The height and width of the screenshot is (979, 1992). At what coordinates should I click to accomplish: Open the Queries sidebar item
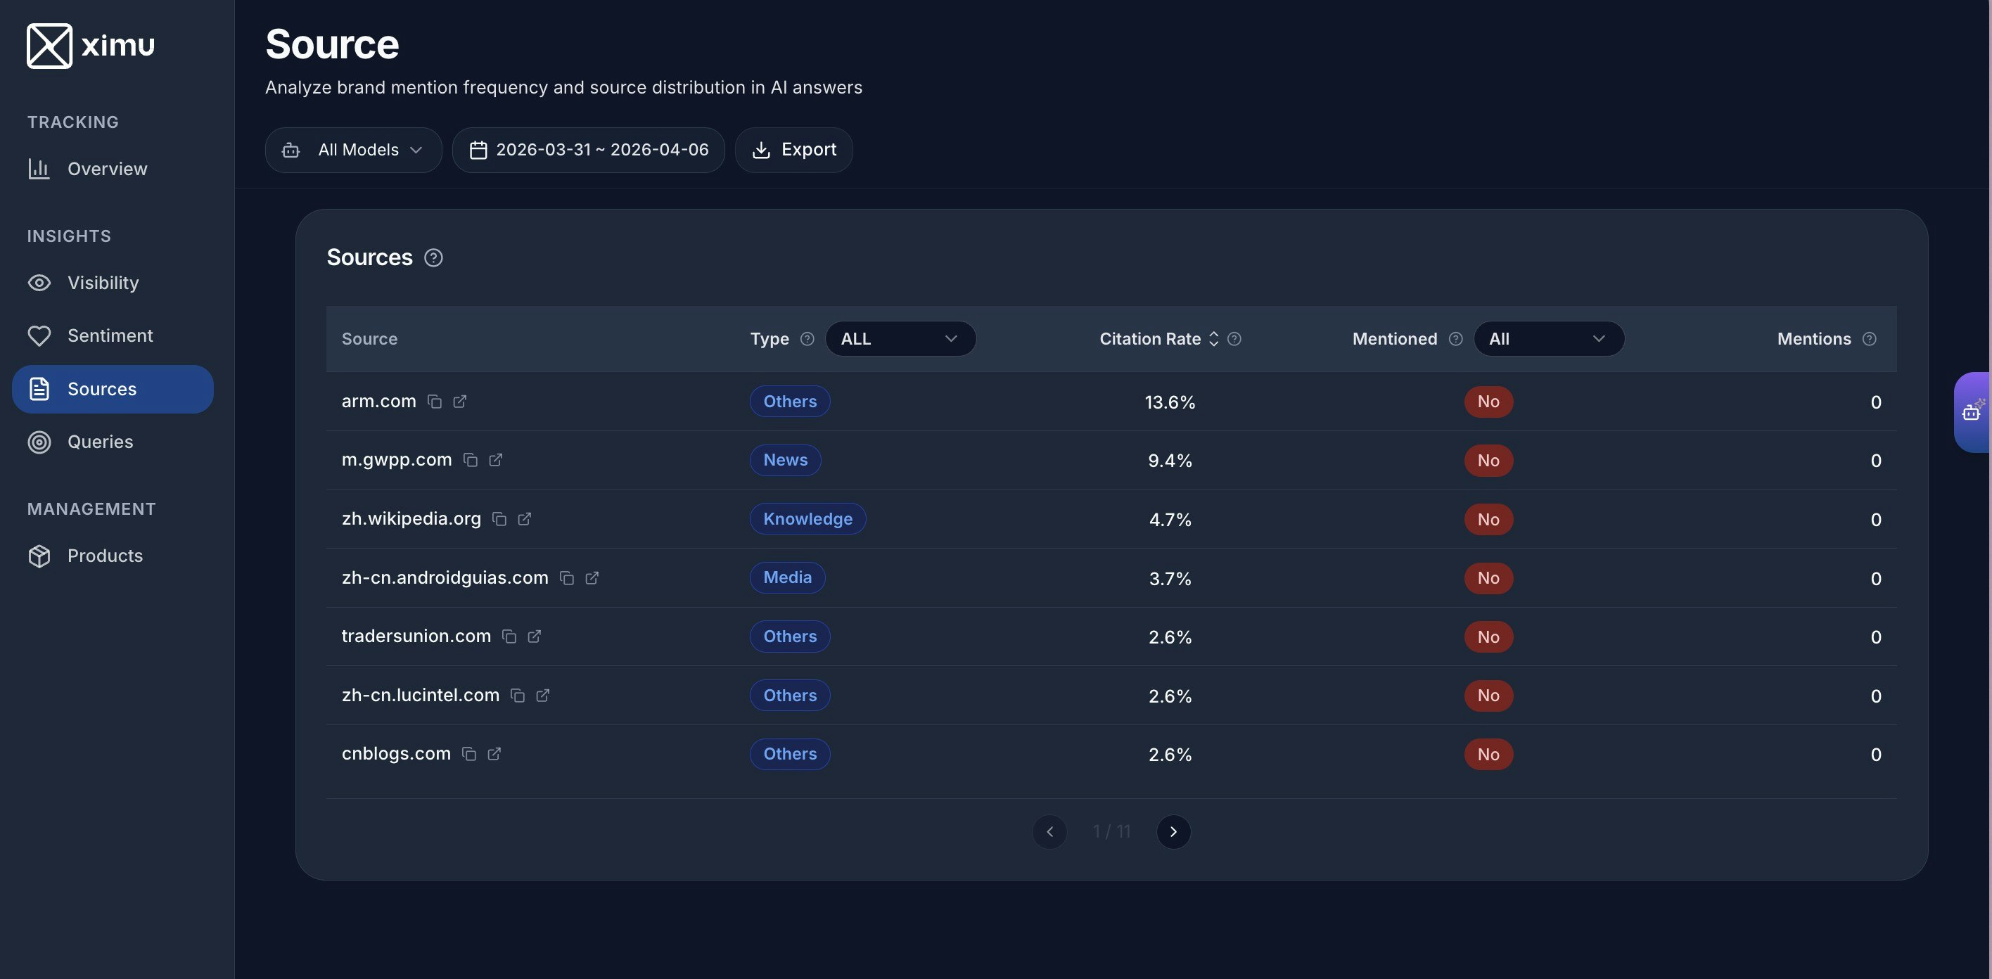coord(100,442)
